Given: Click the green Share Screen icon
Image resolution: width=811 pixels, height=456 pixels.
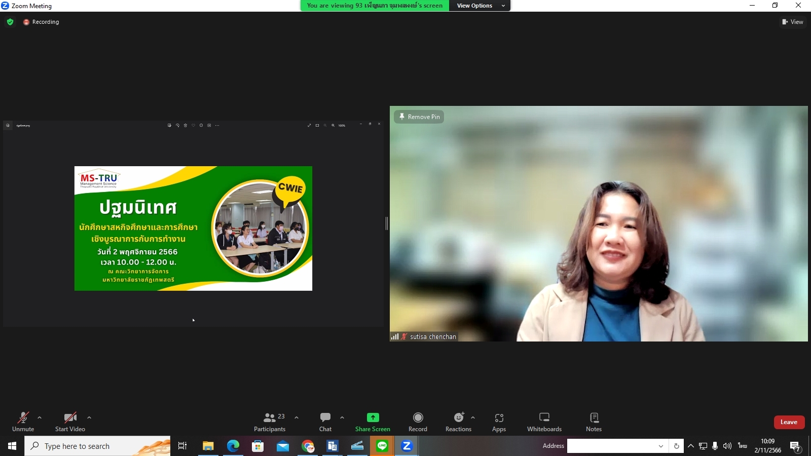Looking at the screenshot, I should click(373, 417).
